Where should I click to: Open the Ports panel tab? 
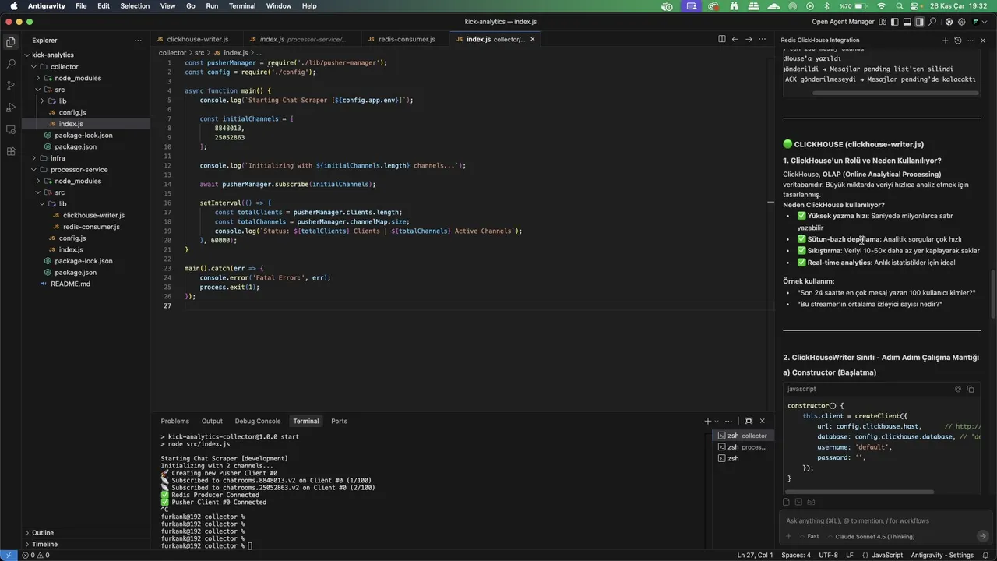pyautogui.click(x=339, y=421)
